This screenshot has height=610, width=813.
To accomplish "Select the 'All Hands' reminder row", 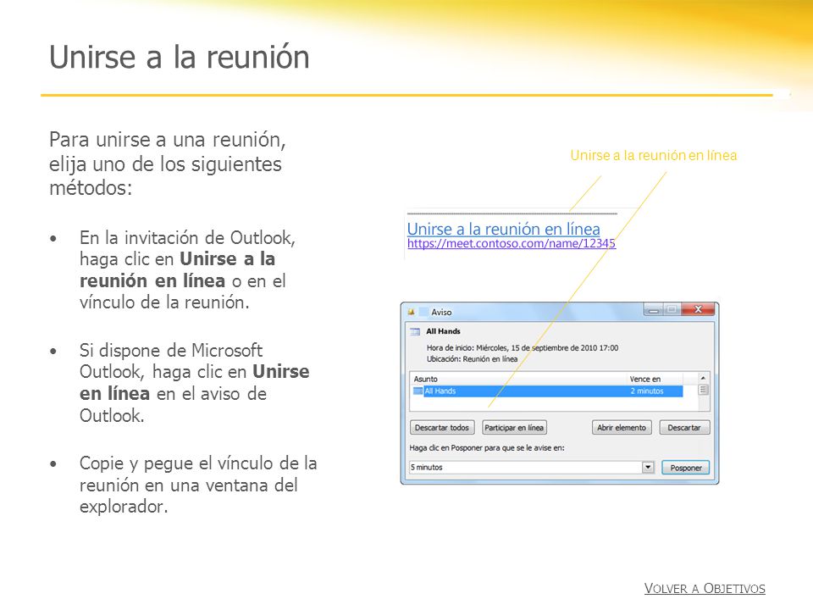I will click(x=547, y=391).
